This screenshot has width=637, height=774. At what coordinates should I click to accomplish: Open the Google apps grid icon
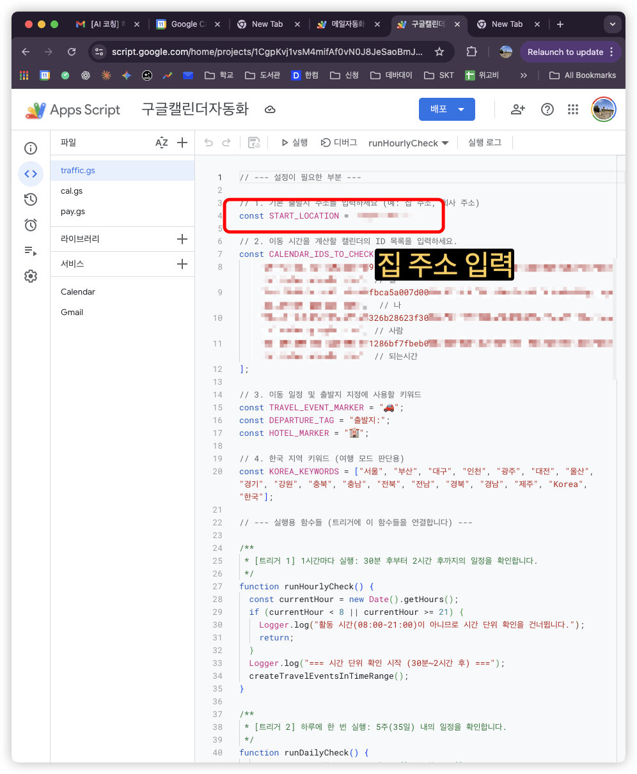(573, 110)
